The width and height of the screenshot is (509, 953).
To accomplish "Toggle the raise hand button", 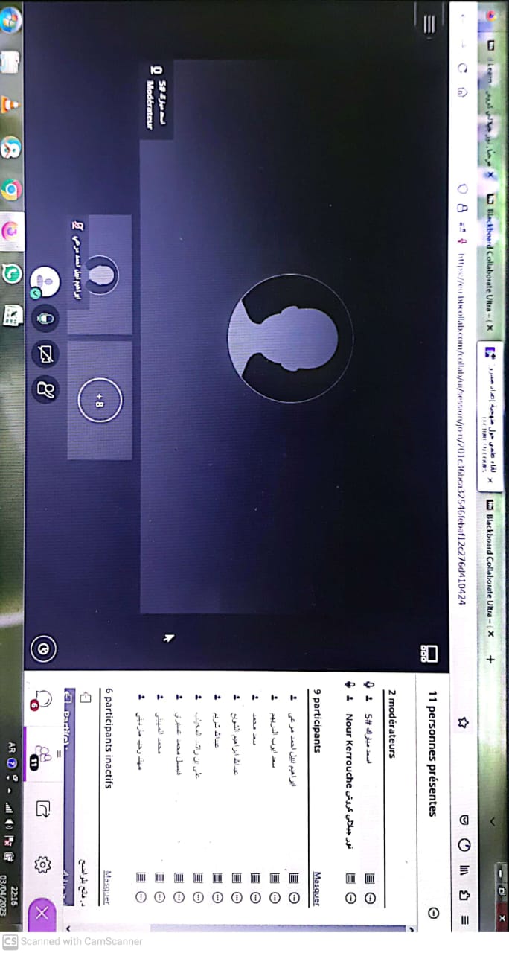I will pyautogui.click(x=45, y=389).
